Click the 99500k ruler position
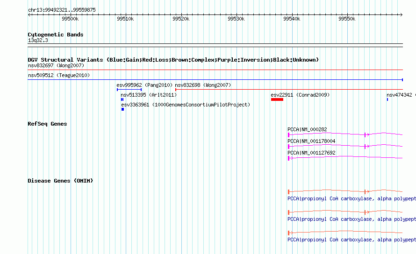 (70, 19)
